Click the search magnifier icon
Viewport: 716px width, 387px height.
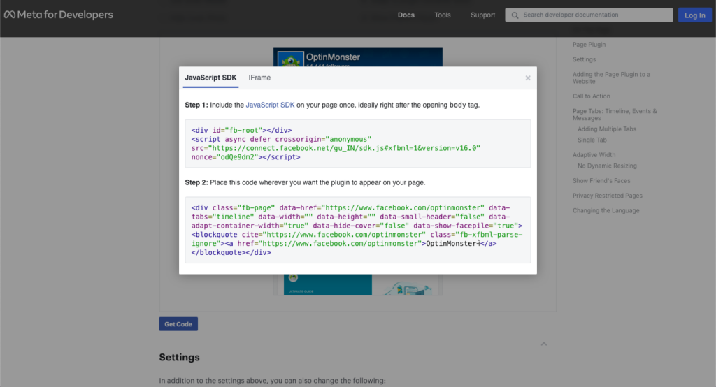[515, 15]
